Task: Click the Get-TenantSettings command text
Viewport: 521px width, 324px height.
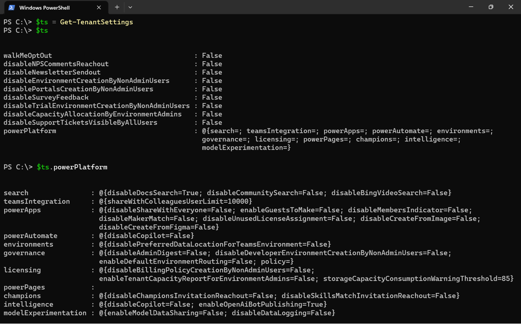Action: (96, 22)
